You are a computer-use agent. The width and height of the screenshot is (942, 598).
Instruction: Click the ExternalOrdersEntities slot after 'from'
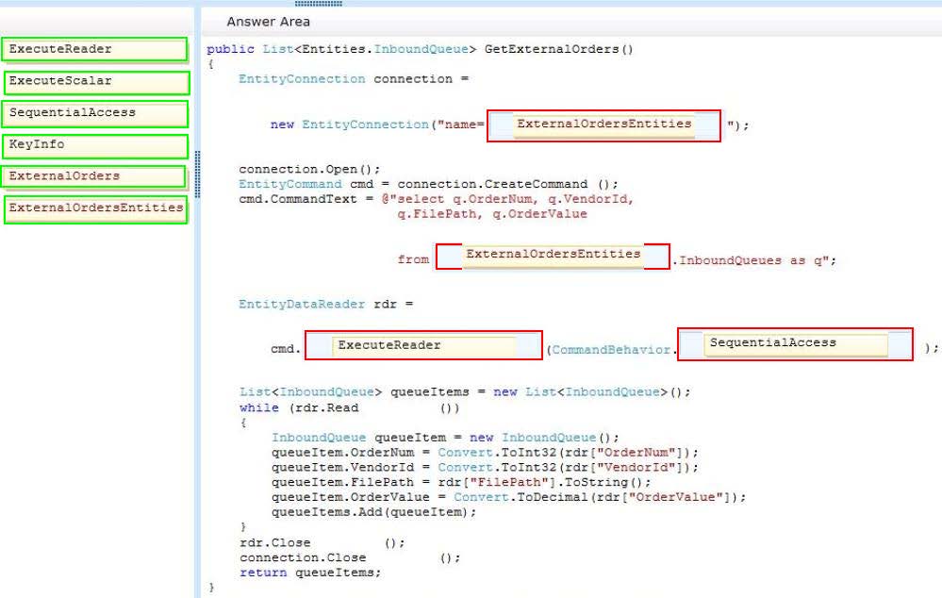click(553, 256)
